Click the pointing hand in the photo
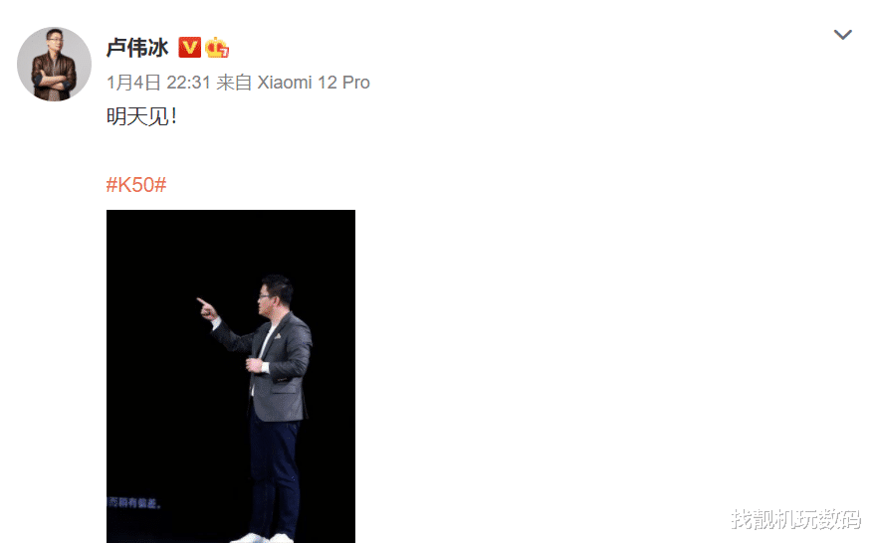873x544 pixels. point(207,308)
